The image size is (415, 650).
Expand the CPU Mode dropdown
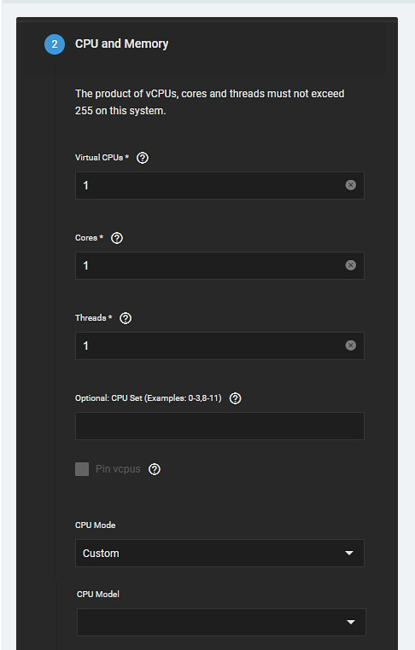219,553
